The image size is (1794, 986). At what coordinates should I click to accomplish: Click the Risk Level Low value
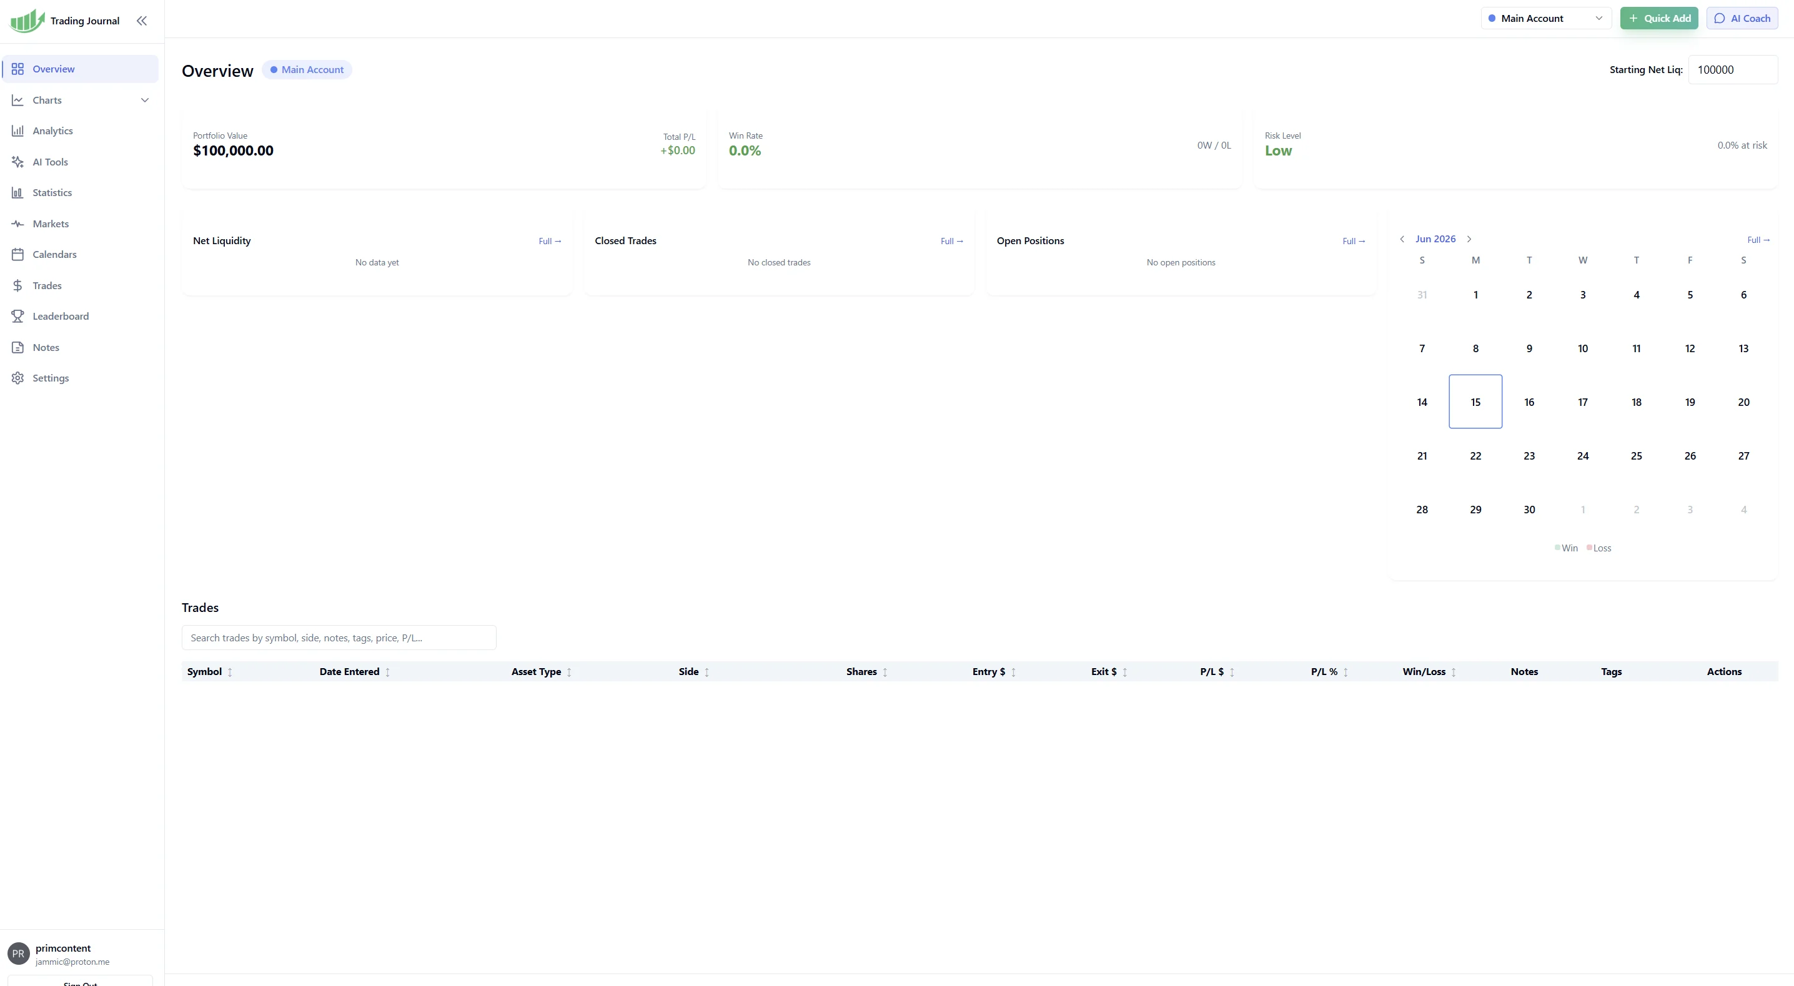click(1279, 151)
